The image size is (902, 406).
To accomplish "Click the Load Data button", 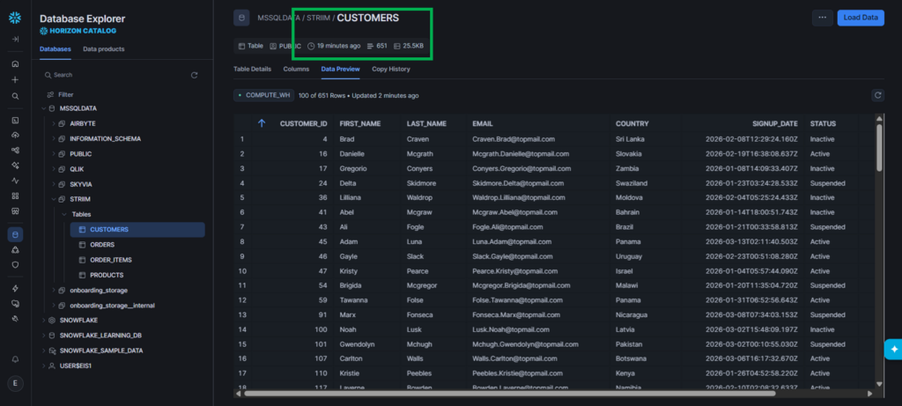I will 861,18.
